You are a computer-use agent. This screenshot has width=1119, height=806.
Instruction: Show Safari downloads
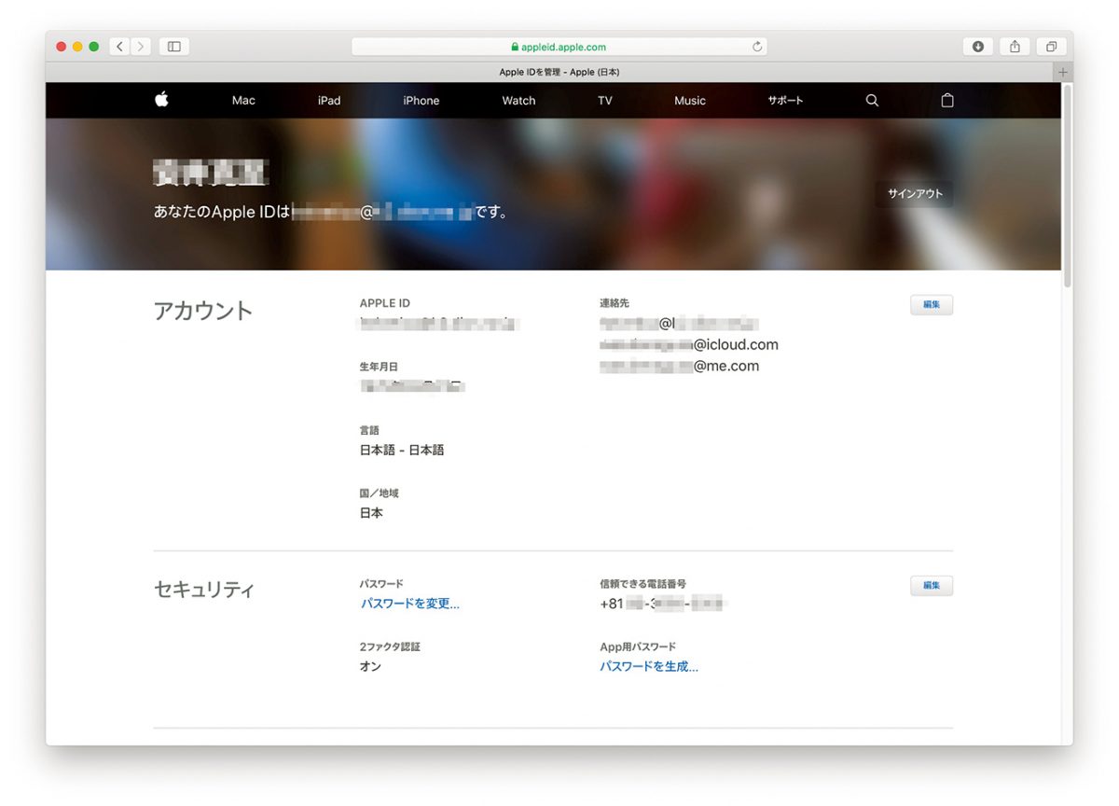click(x=977, y=47)
